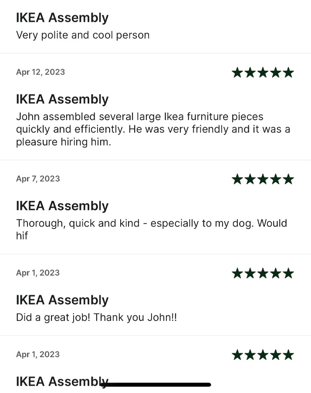Viewport: 311px width, 393px height.
Task: Tap the date of the bottom-most review
Action: [38, 354]
